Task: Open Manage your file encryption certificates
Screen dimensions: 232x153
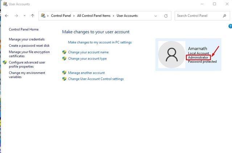Action: click(x=29, y=54)
